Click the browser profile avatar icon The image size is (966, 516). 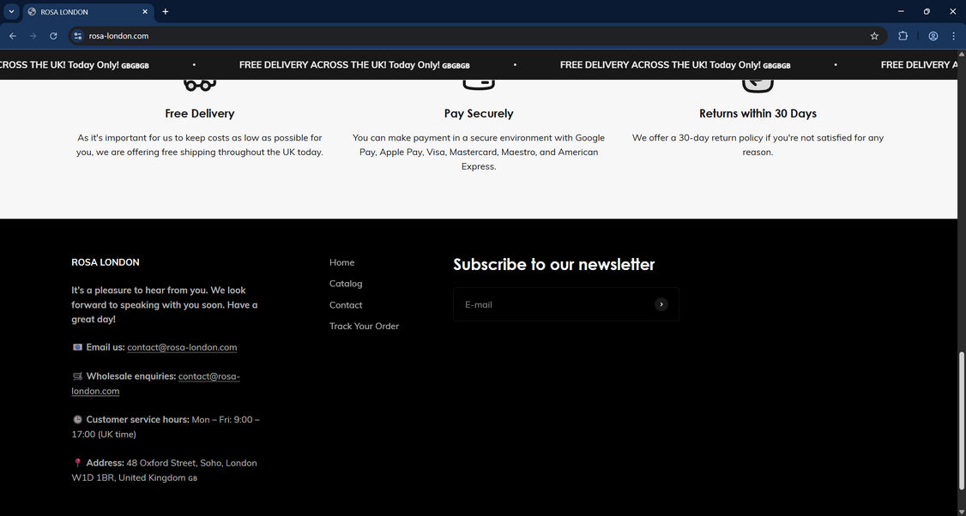point(933,36)
